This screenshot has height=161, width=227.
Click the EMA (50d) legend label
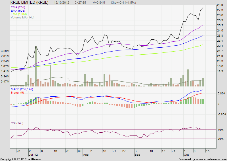coord(18,11)
